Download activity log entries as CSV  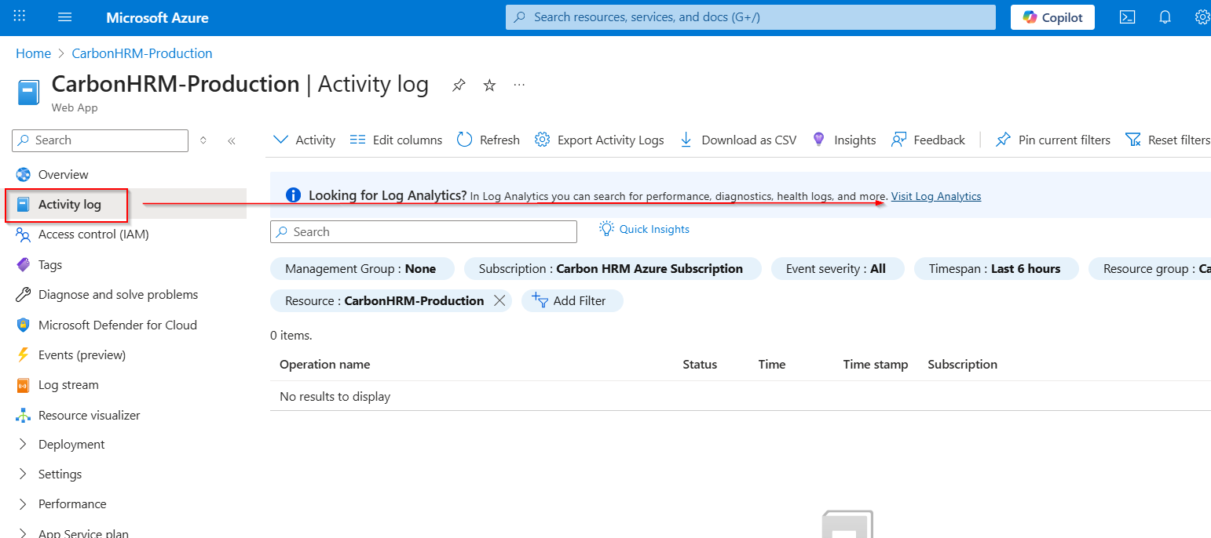737,140
